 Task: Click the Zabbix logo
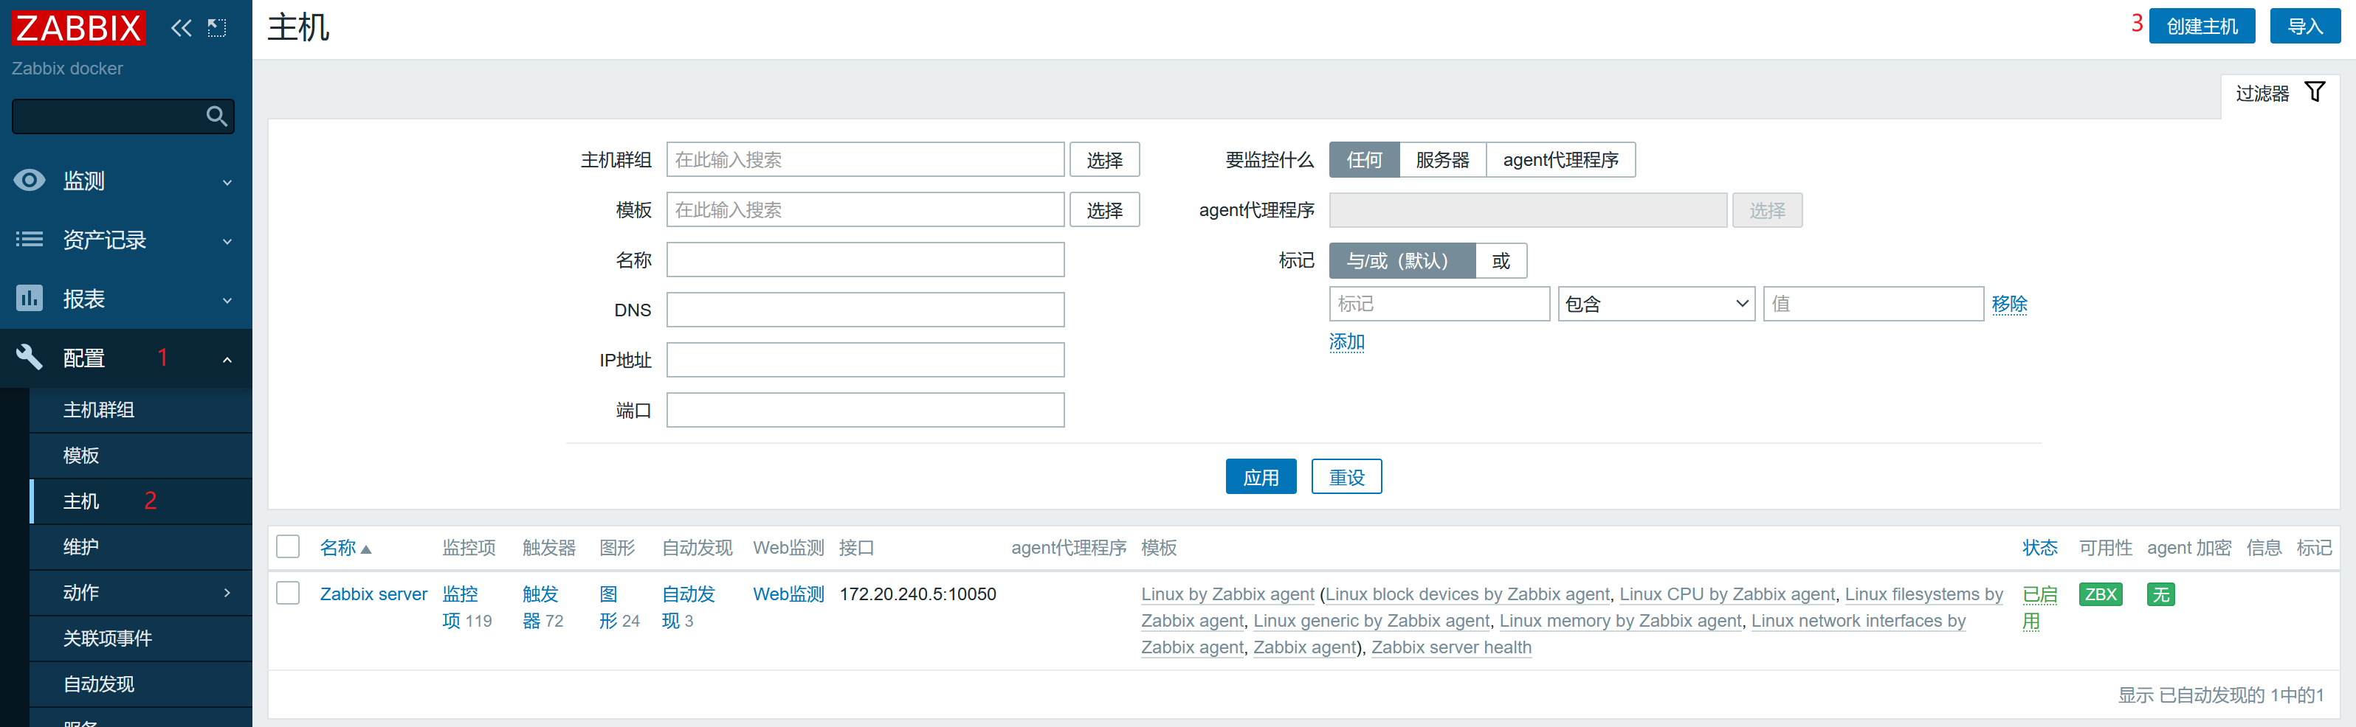79,28
